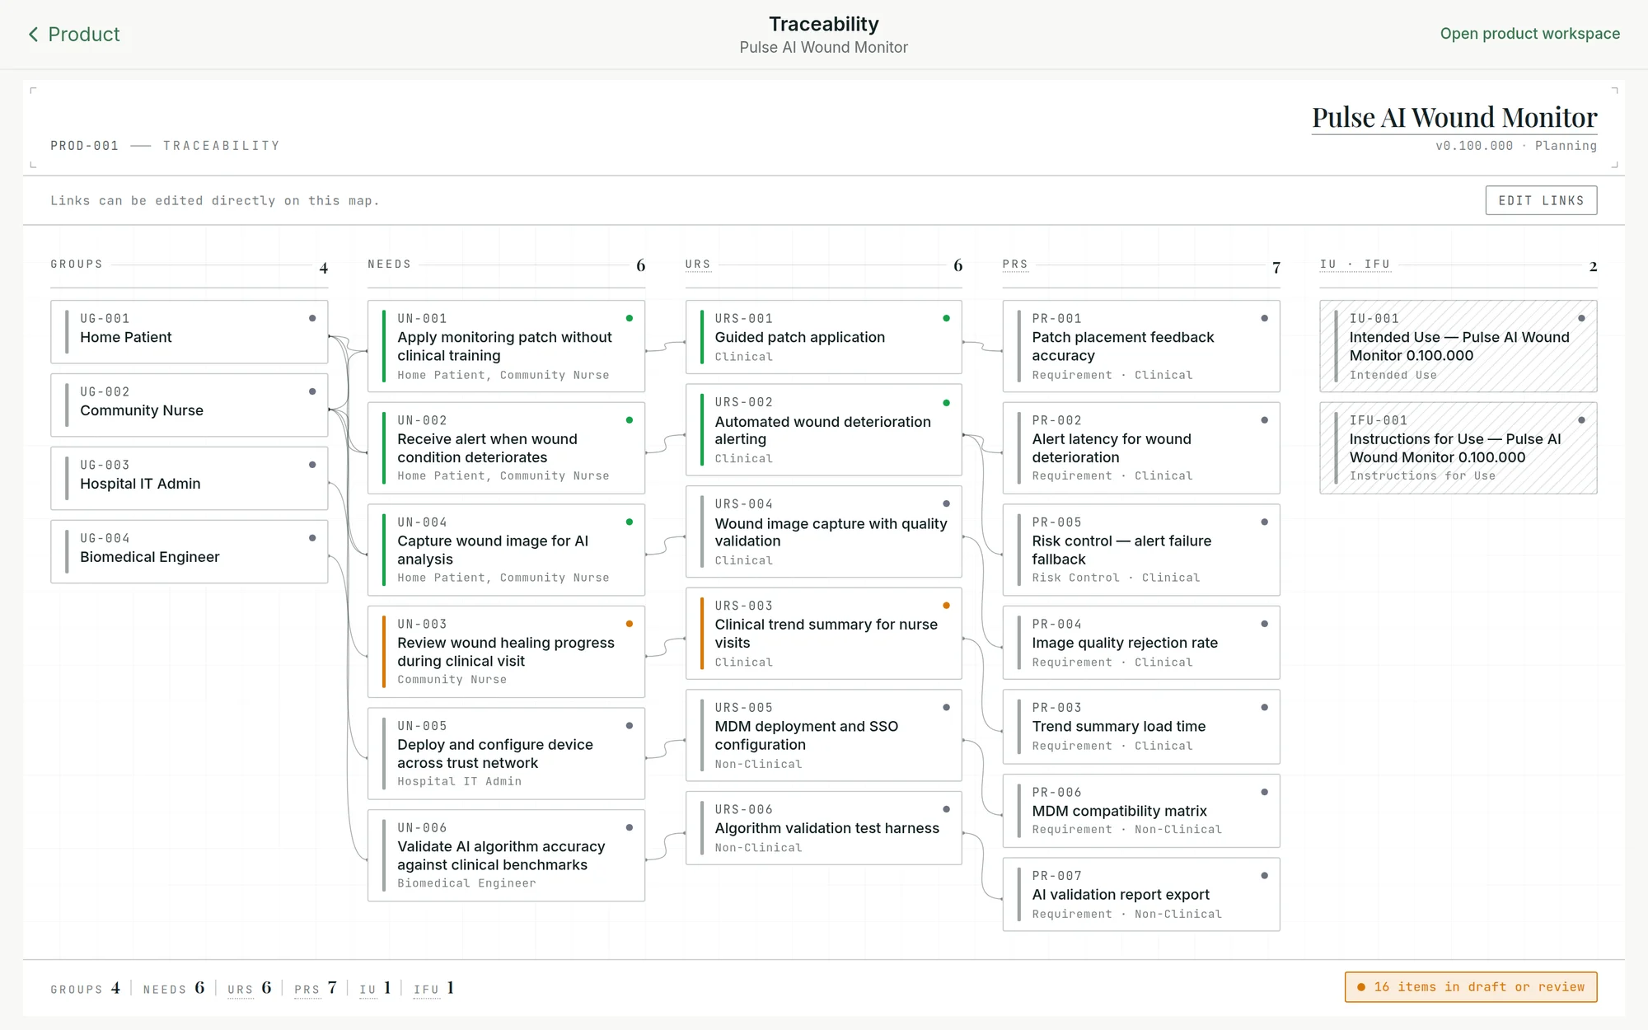Select the 'Trend summary load time' requirement
The image size is (1648, 1030).
(x=1141, y=727)
